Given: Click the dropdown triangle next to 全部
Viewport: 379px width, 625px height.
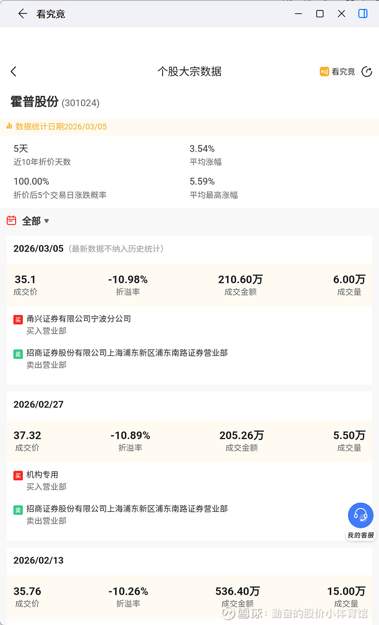Looking at the screenshot, I should [46, 221].
